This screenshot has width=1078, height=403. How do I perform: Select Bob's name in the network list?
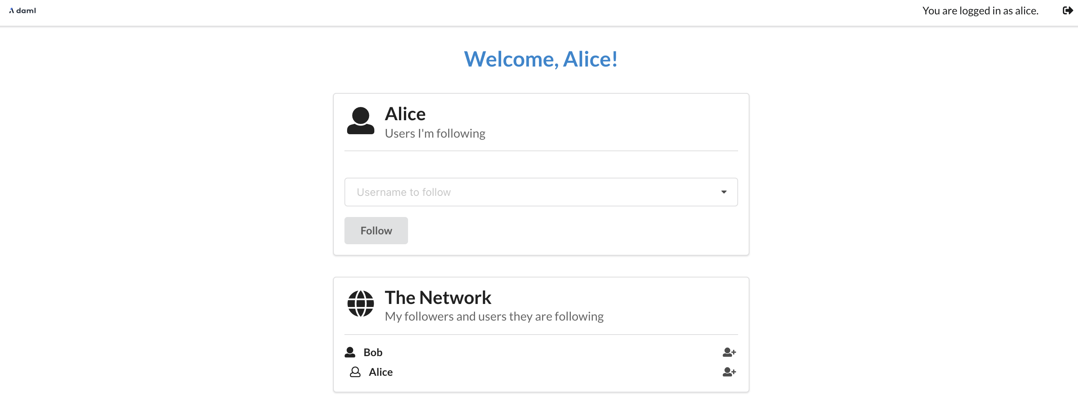[x=372, y=352]
